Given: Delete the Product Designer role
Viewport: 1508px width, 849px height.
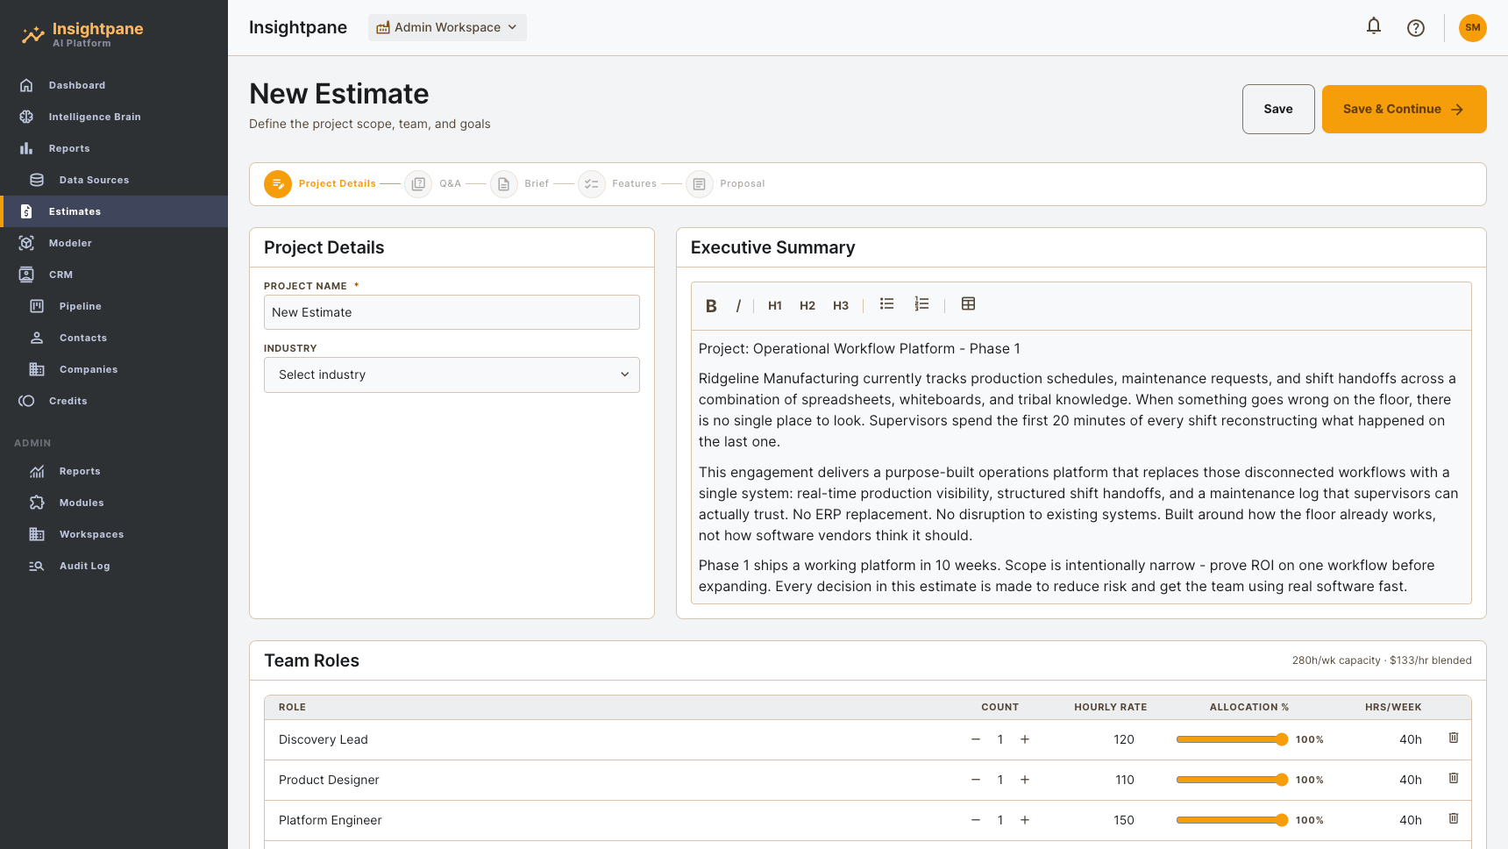Looking at the screenshot, I should click(1454, 779).
